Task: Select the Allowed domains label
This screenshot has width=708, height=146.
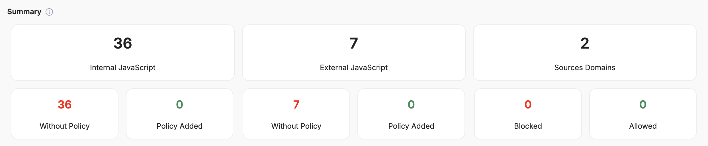Action: tap(643, 126)
